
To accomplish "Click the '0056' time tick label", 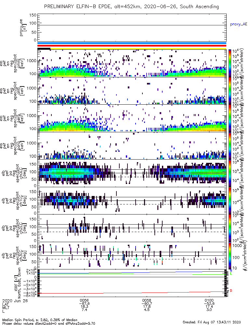I will (x=84, y=300).
